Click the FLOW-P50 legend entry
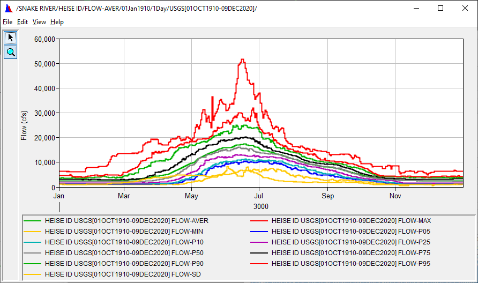The height and width of the screenshot is (283, 478). coord(125,252)
